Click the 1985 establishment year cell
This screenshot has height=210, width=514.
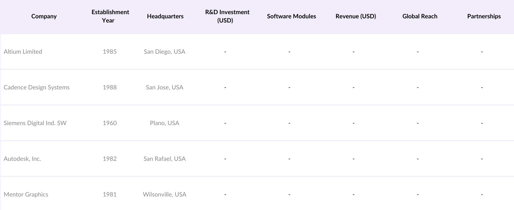[x=110, y=52]
